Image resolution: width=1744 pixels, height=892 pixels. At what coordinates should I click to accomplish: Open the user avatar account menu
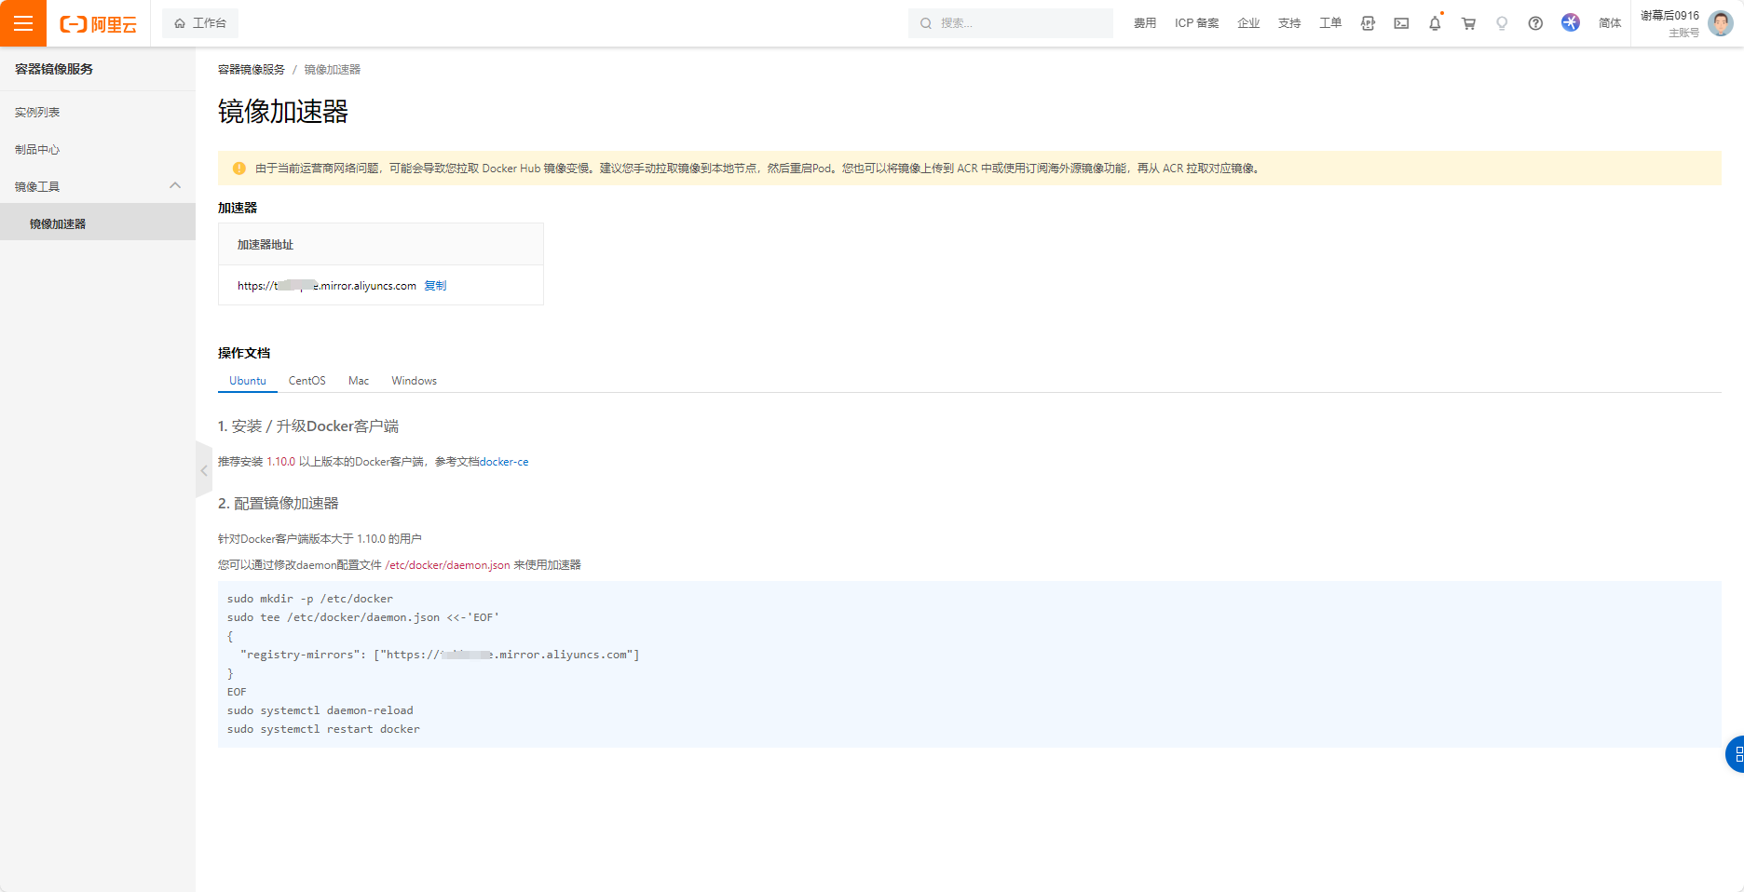[x=1721, y=23]
